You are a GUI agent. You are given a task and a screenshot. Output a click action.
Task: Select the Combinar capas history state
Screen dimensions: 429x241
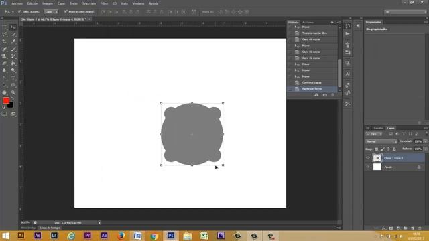[312, 82]
